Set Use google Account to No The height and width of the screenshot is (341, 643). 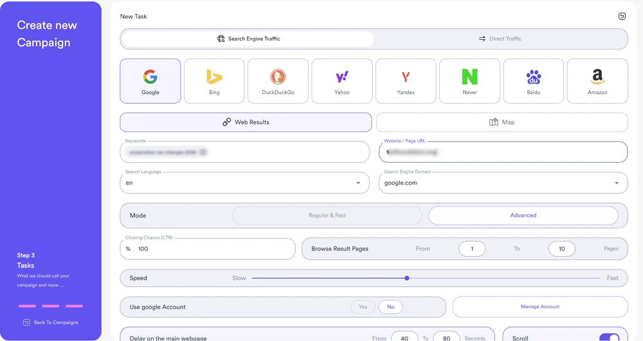click(x=390, y=307)
